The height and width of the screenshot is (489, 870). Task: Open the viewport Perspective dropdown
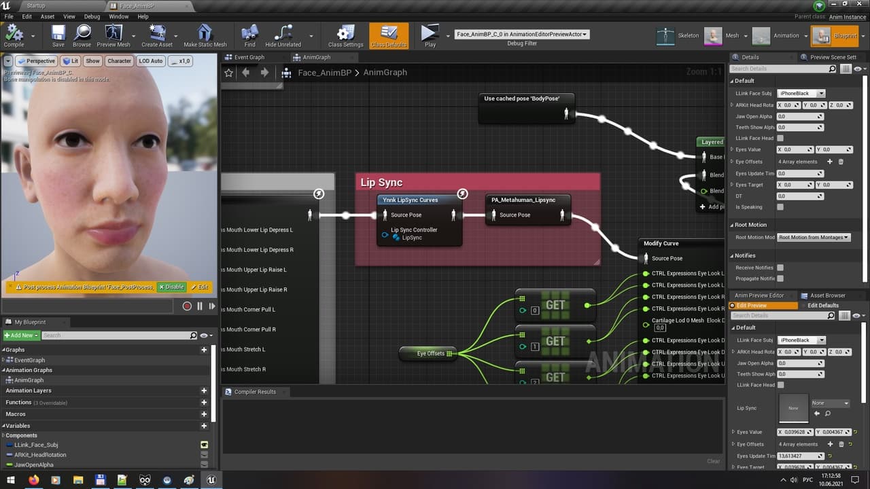pyautogui.click(x=37, y=61)
